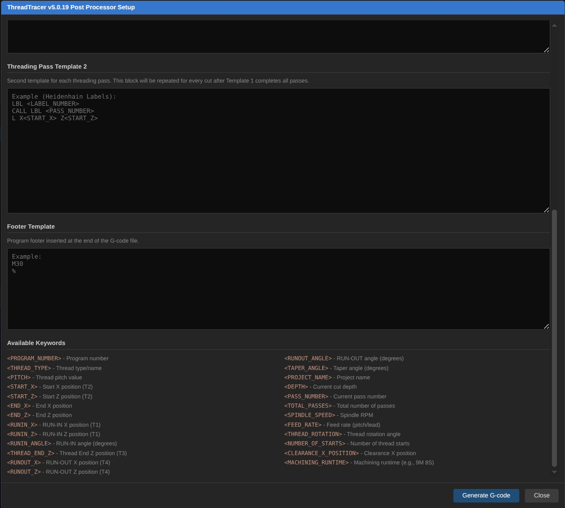Close the Post Processor Setup dialog
This screenshot has width=565, height=508.
(542, 496)
